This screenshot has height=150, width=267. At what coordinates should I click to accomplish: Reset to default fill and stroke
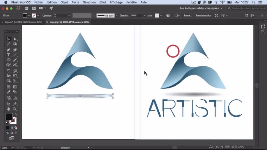click(7, 123)
